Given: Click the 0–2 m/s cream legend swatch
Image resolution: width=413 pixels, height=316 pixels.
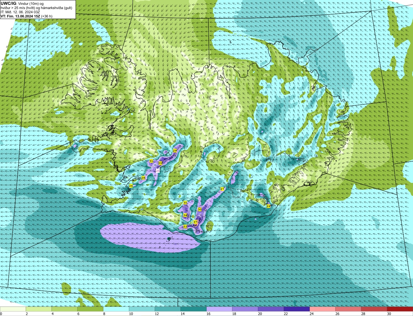Looking at the screenshot, I should click(13, 309).
